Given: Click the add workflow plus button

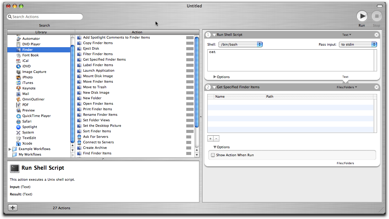Looking at the screenshot, I should (13, 208).
